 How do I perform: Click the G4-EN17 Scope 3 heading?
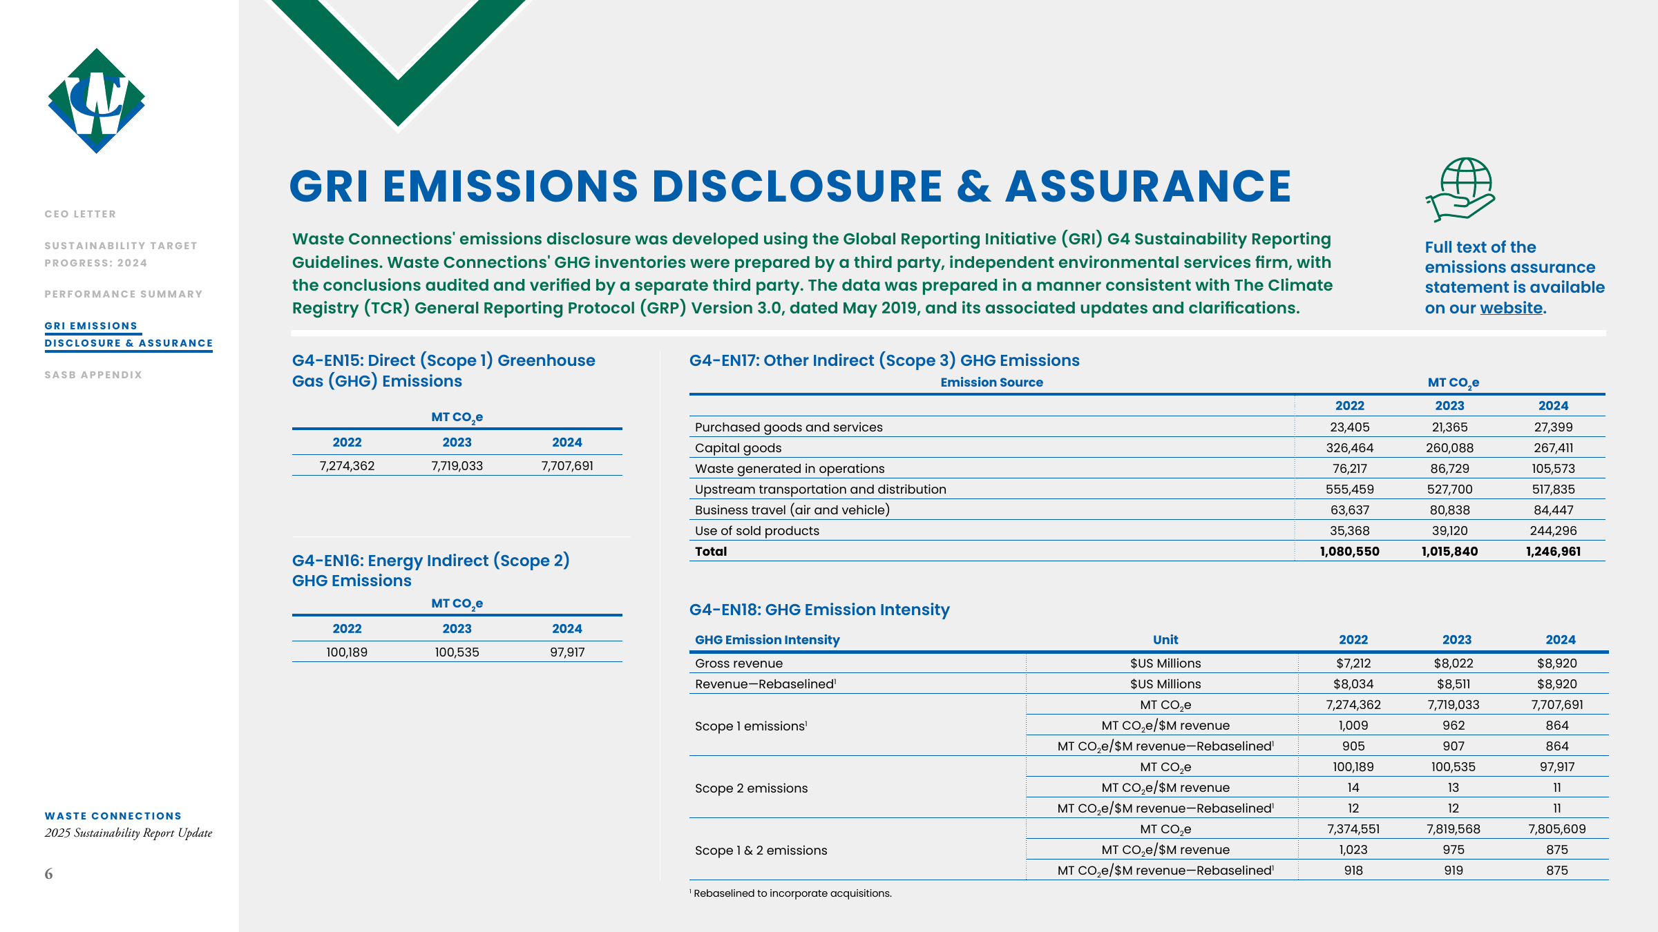click(884, 360)
